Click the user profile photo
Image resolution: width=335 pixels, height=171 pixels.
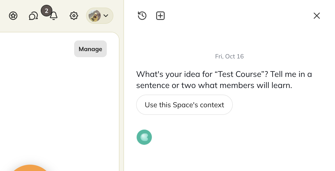(95, 16)
